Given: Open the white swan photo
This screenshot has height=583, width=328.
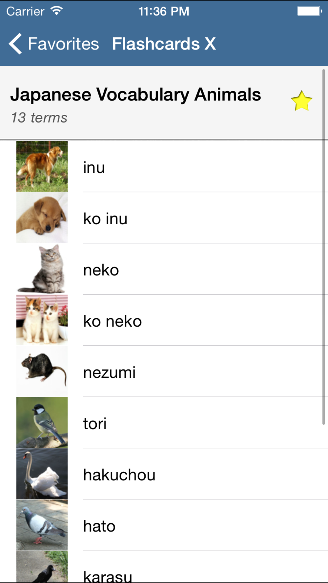Looking at the screenshot, I should 42,474.
